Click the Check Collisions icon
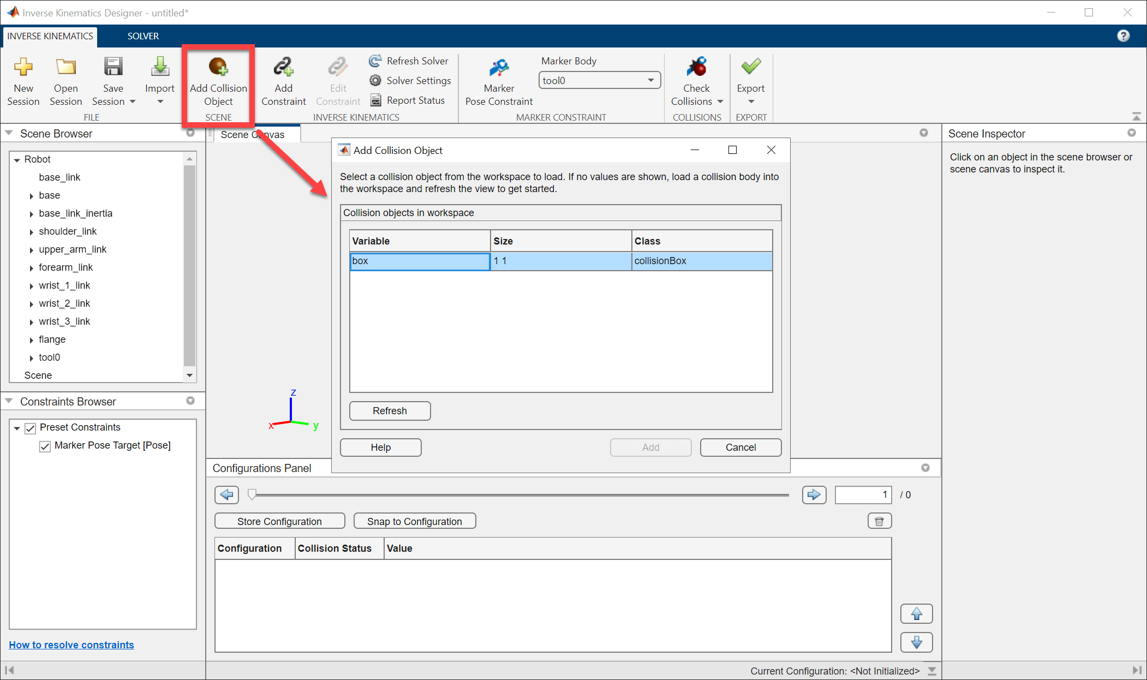Screen dimensions: 1147x680 pos(696,67)
